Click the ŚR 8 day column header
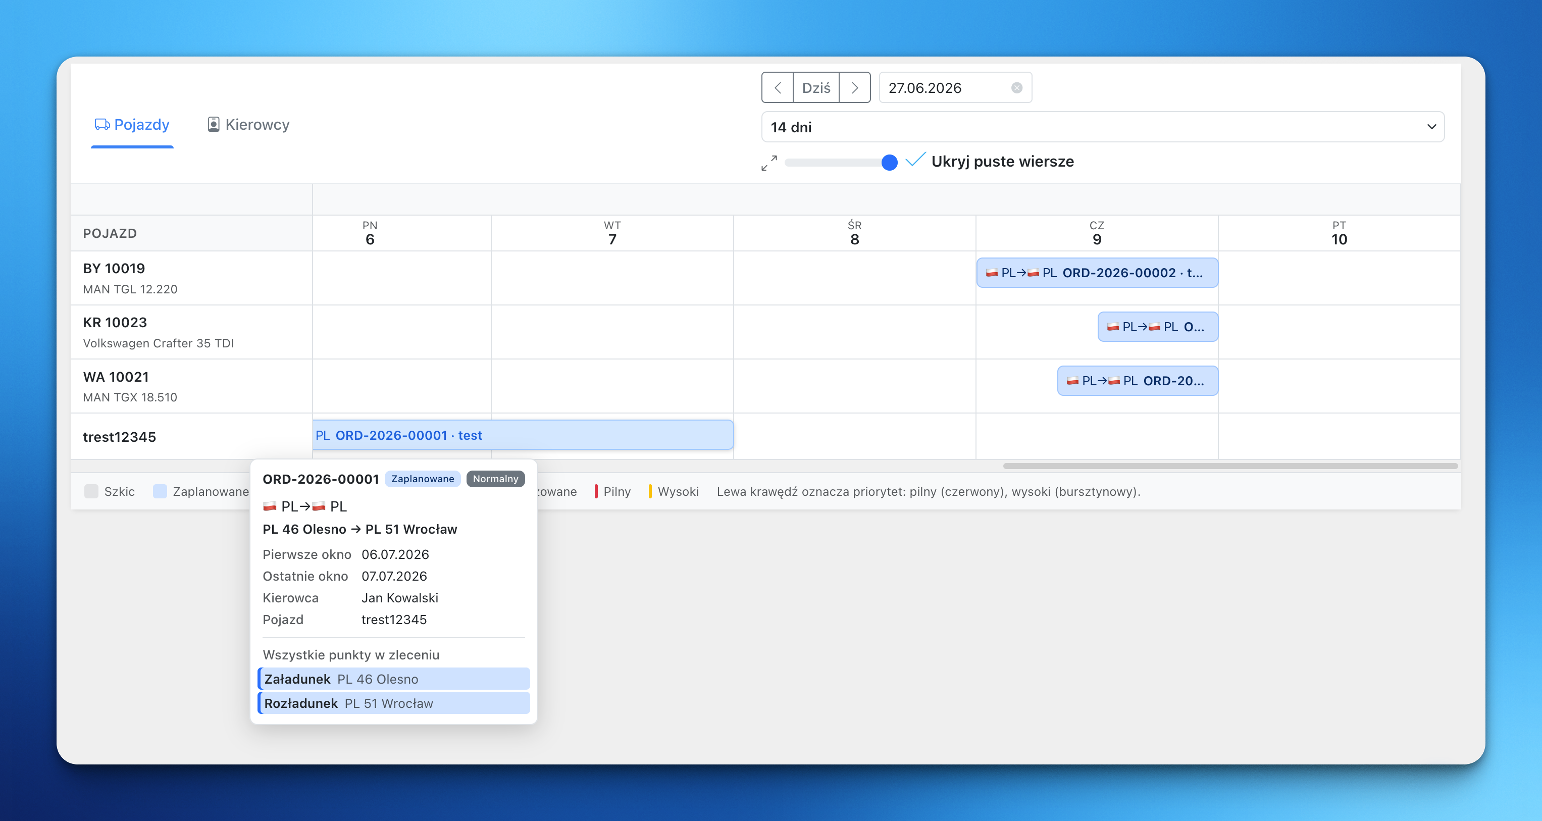This screenshot has height=821, width=1542. (x=855, y=233)
